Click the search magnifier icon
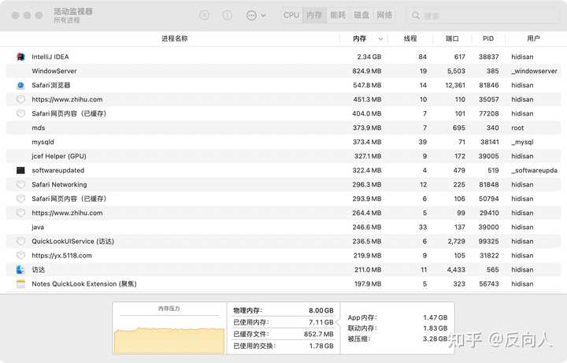567x363 pixels. click(x=416, y=16)
